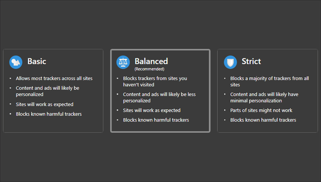Click the Balanced scales icon
Screen dimensions: 321x182
(123, 62)
